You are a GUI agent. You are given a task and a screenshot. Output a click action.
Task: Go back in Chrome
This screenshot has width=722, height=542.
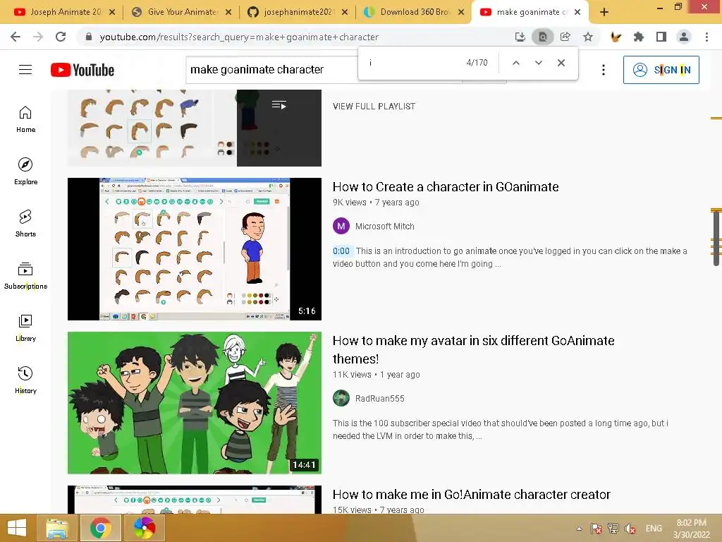coord(16,37)
